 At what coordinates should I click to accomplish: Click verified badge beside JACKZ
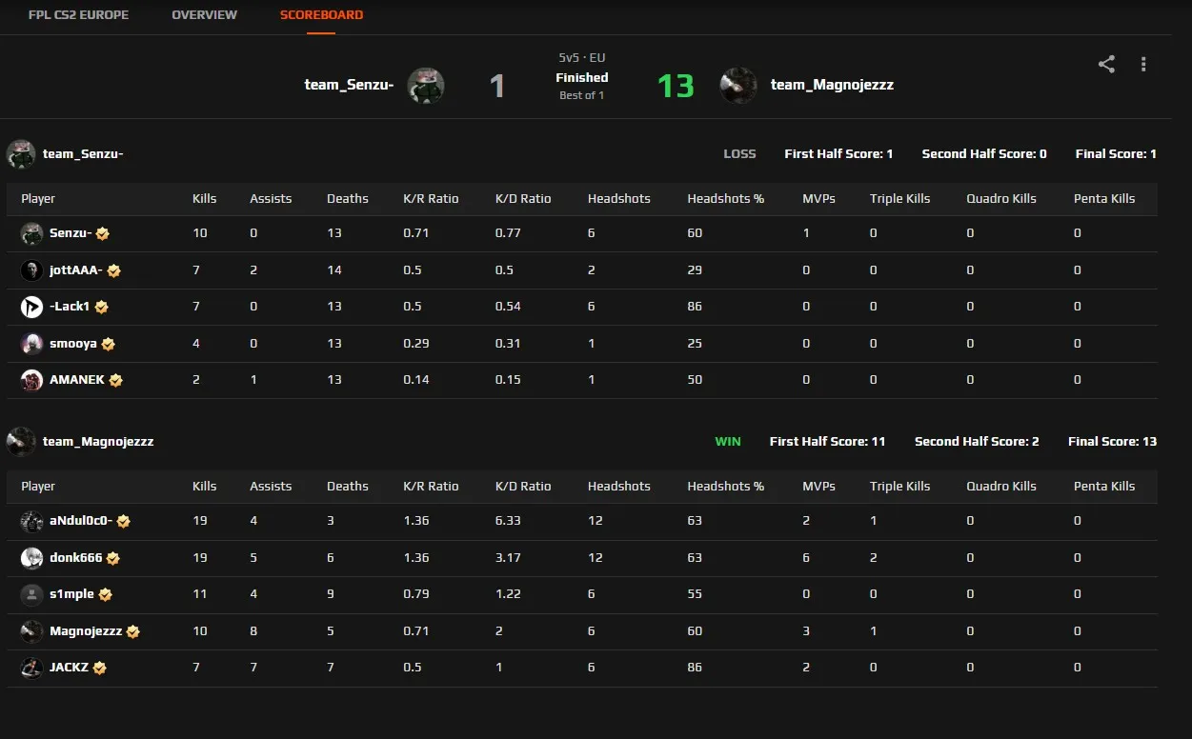pyautogui.click(x=100, y=669)
